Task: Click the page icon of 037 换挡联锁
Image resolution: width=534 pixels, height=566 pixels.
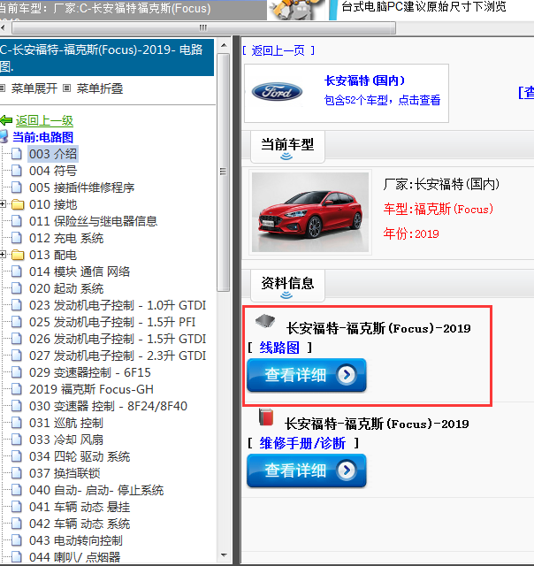Action: click(17, 473)
